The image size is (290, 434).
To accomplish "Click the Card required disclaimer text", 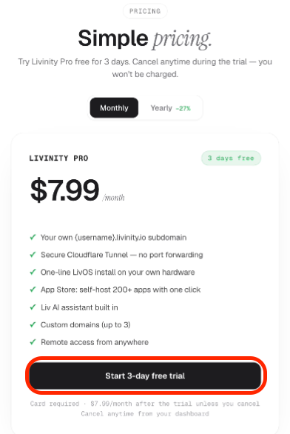I will coord(145,404).
